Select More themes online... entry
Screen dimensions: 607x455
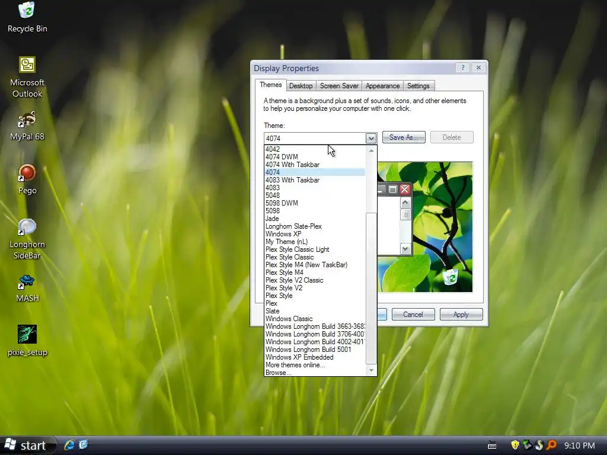point(315,365)
